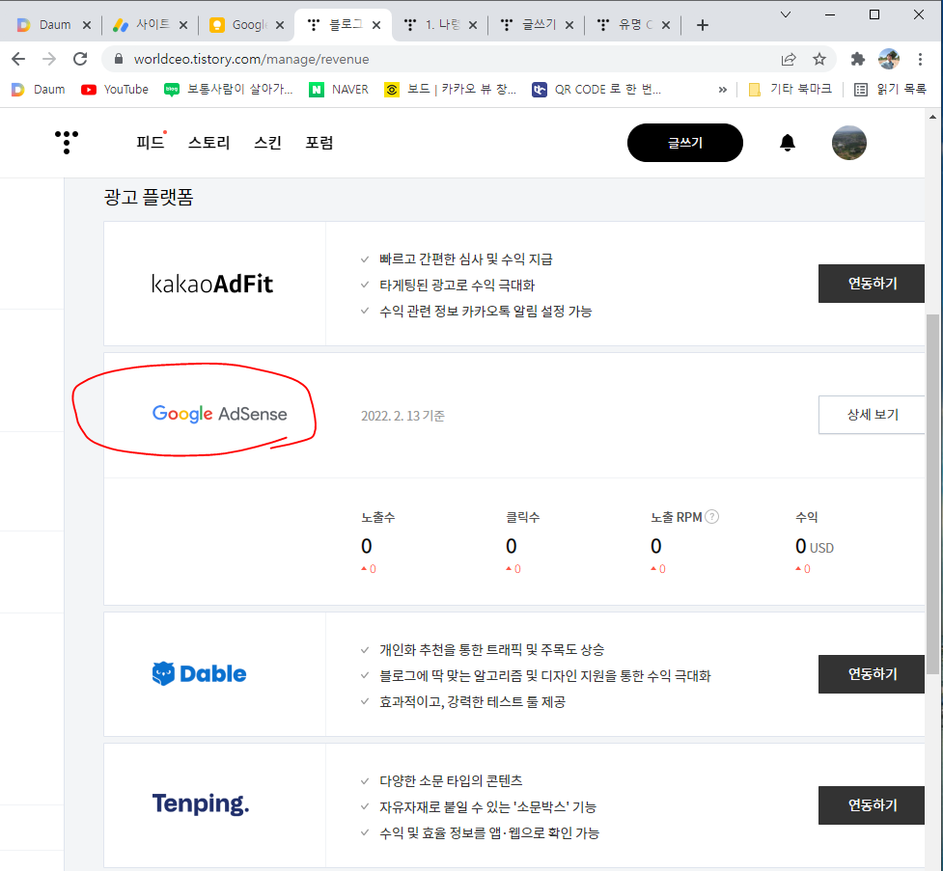Click the lock icon in address bar
Image resolution: width=943 pixels, height=871 pixels.
(119, 59)
